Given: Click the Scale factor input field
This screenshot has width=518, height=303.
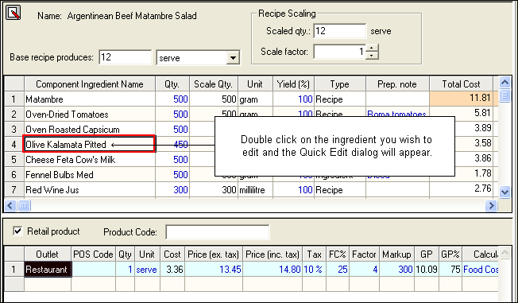Looking at the screenshot, I should pos(339,52).
